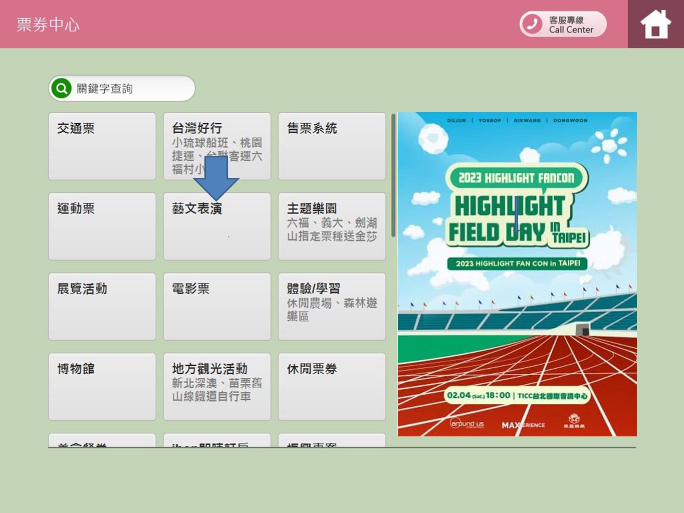This screenshot has height=513, width=684.
Task: Tap the Call Center phone icon
Action: click(x=532, y=24)
